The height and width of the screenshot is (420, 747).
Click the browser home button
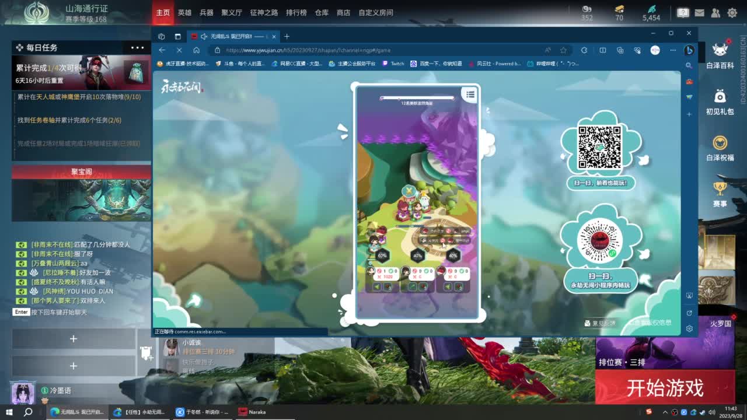coord(197,50)
